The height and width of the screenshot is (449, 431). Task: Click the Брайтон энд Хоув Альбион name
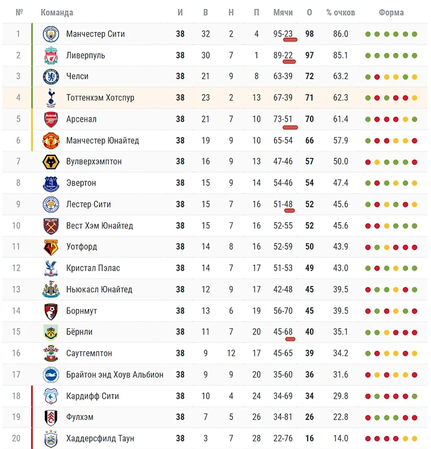pyautogui.click(x=115, y=375)
